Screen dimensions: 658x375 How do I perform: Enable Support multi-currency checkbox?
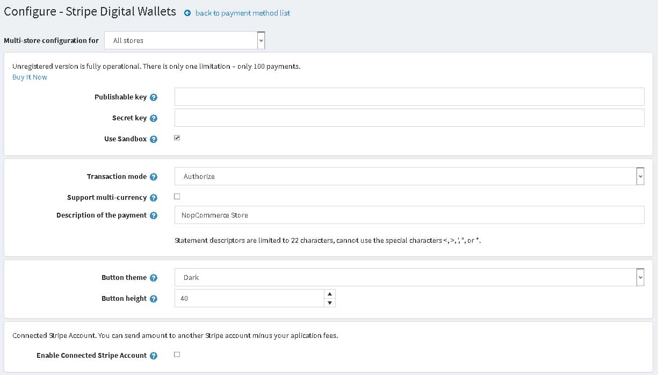pyautogui.click(x=177, y=197)
